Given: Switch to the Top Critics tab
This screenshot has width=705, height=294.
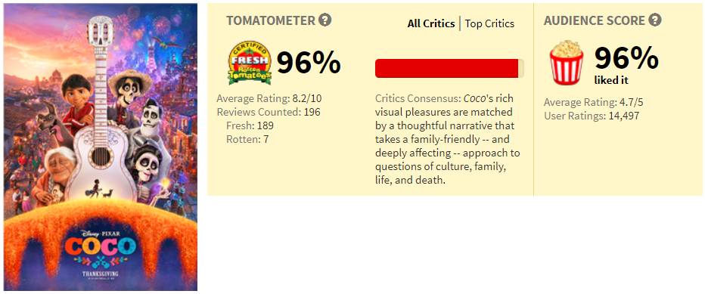Looking at the screenshot, I should [x=489, y=24].
